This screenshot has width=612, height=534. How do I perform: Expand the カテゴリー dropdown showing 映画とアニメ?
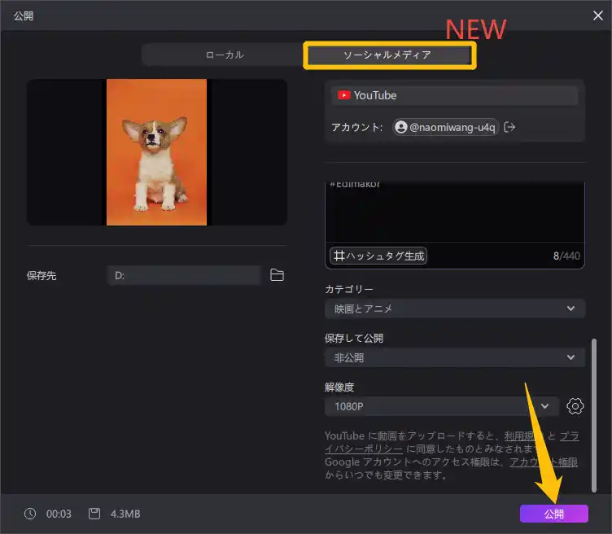[x=455, y=309]
